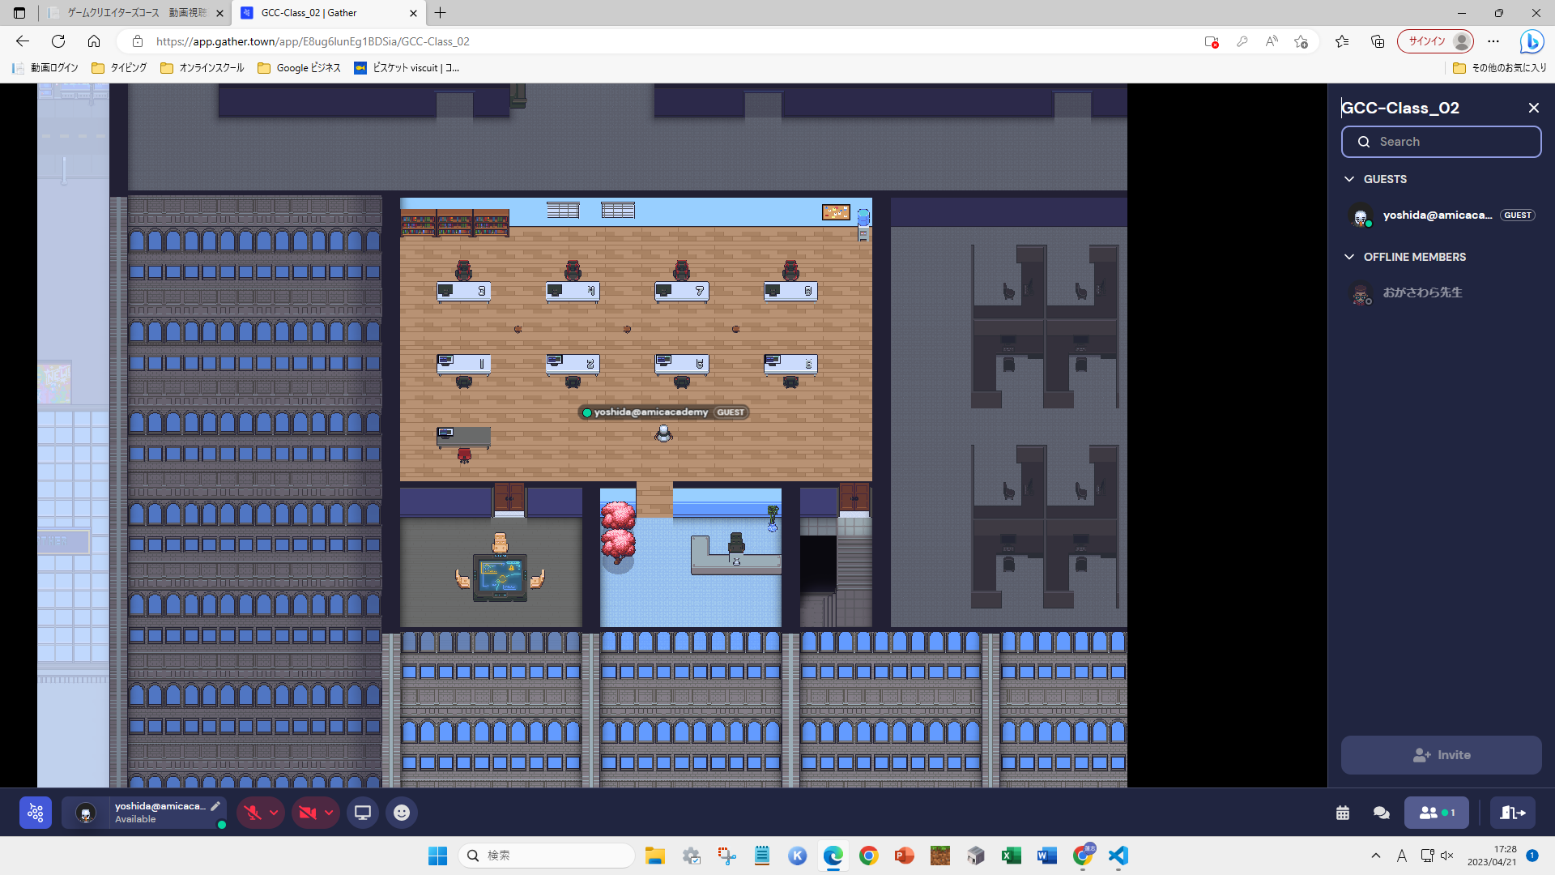The width and height of the screenshot is (1555, 875).
Task: Open the オンラインスクール bookmarks folder
Action: 202,68
